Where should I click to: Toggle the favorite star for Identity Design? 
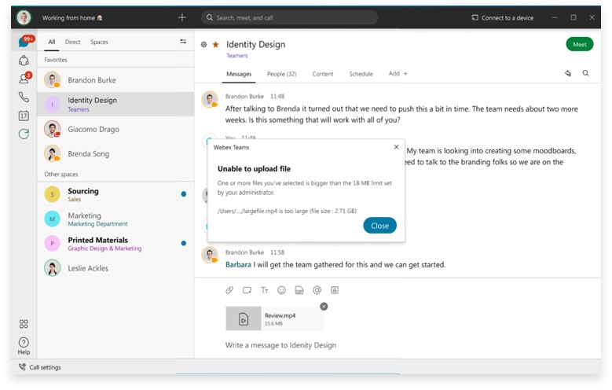[215, 45]
